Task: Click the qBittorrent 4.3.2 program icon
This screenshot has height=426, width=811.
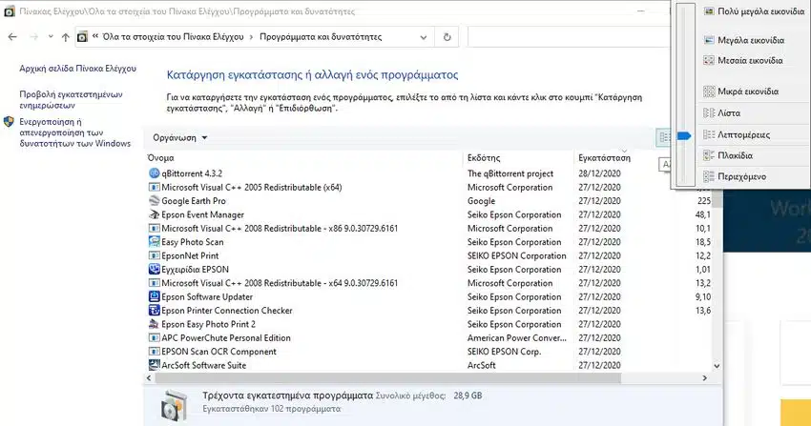Action: pos(155,173)
